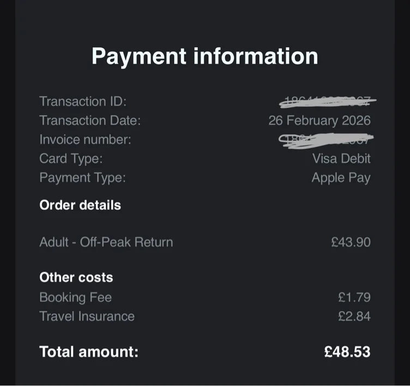
Task: Select the Transaction ID label
Action: click(83, 101)
